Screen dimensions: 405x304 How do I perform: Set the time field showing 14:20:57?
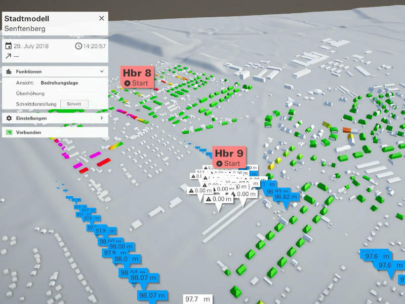[x=95, y=46]
